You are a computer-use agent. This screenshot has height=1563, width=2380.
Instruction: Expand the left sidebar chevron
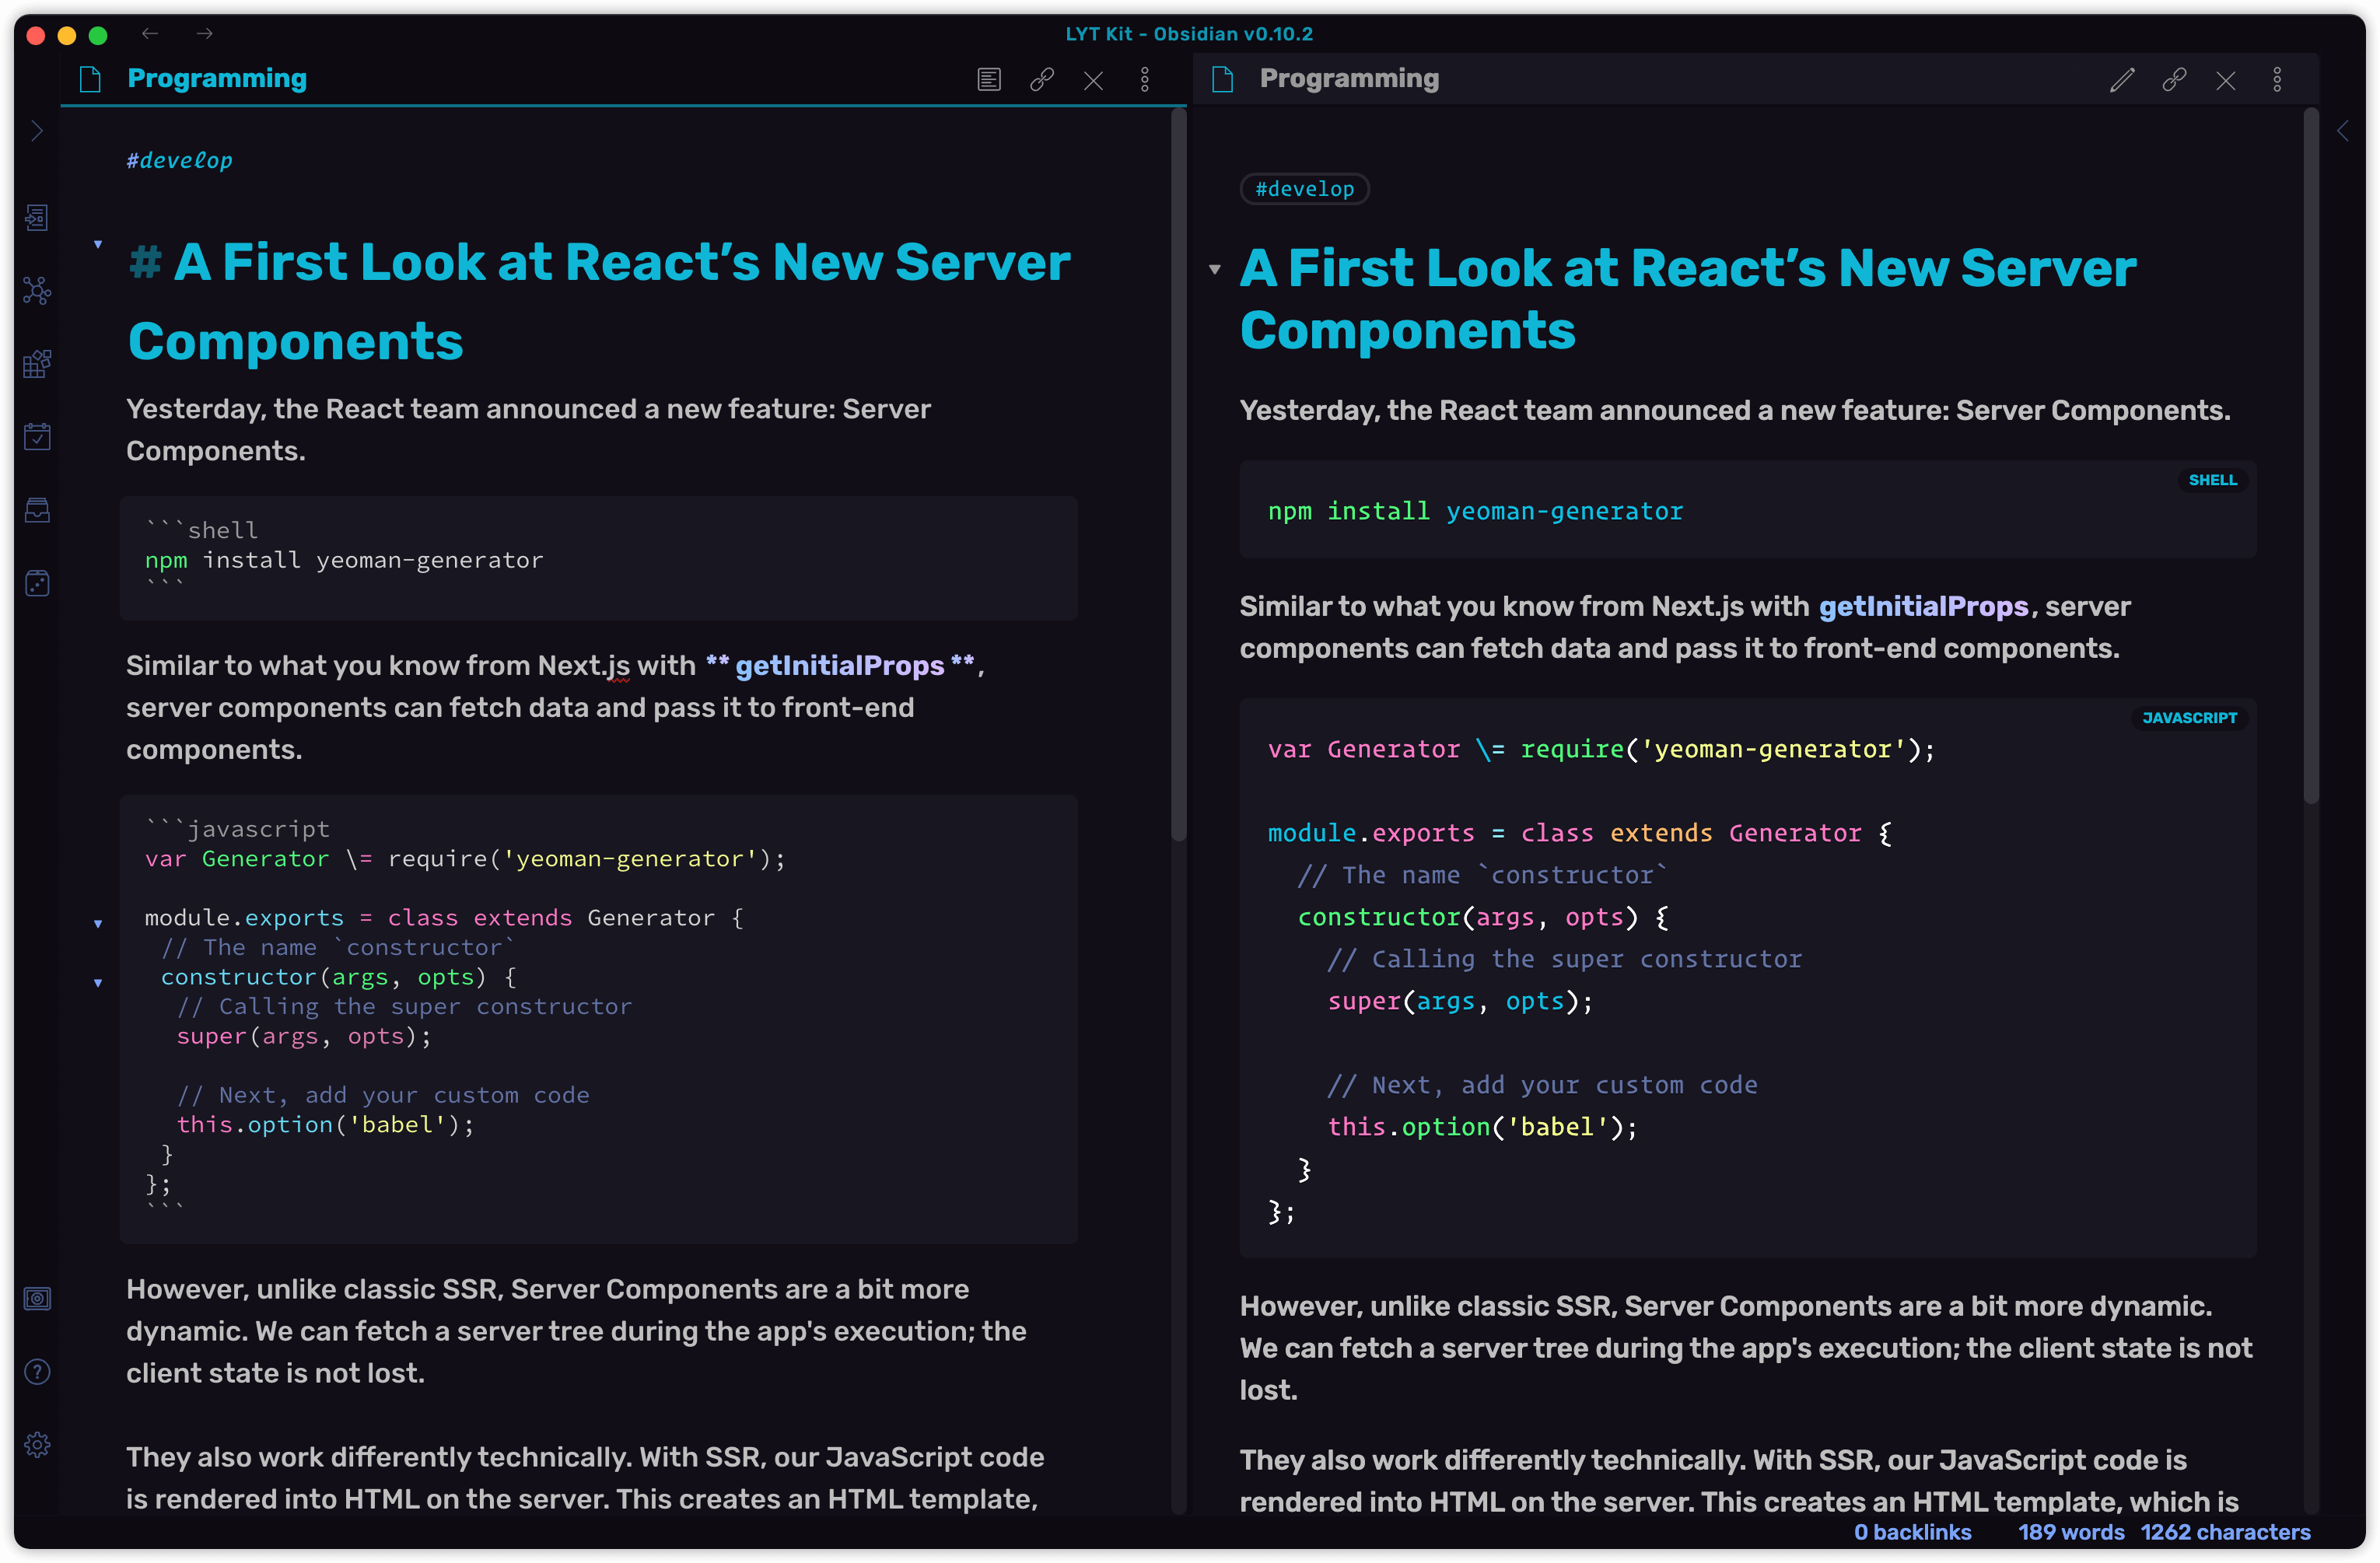pos(37,131)
